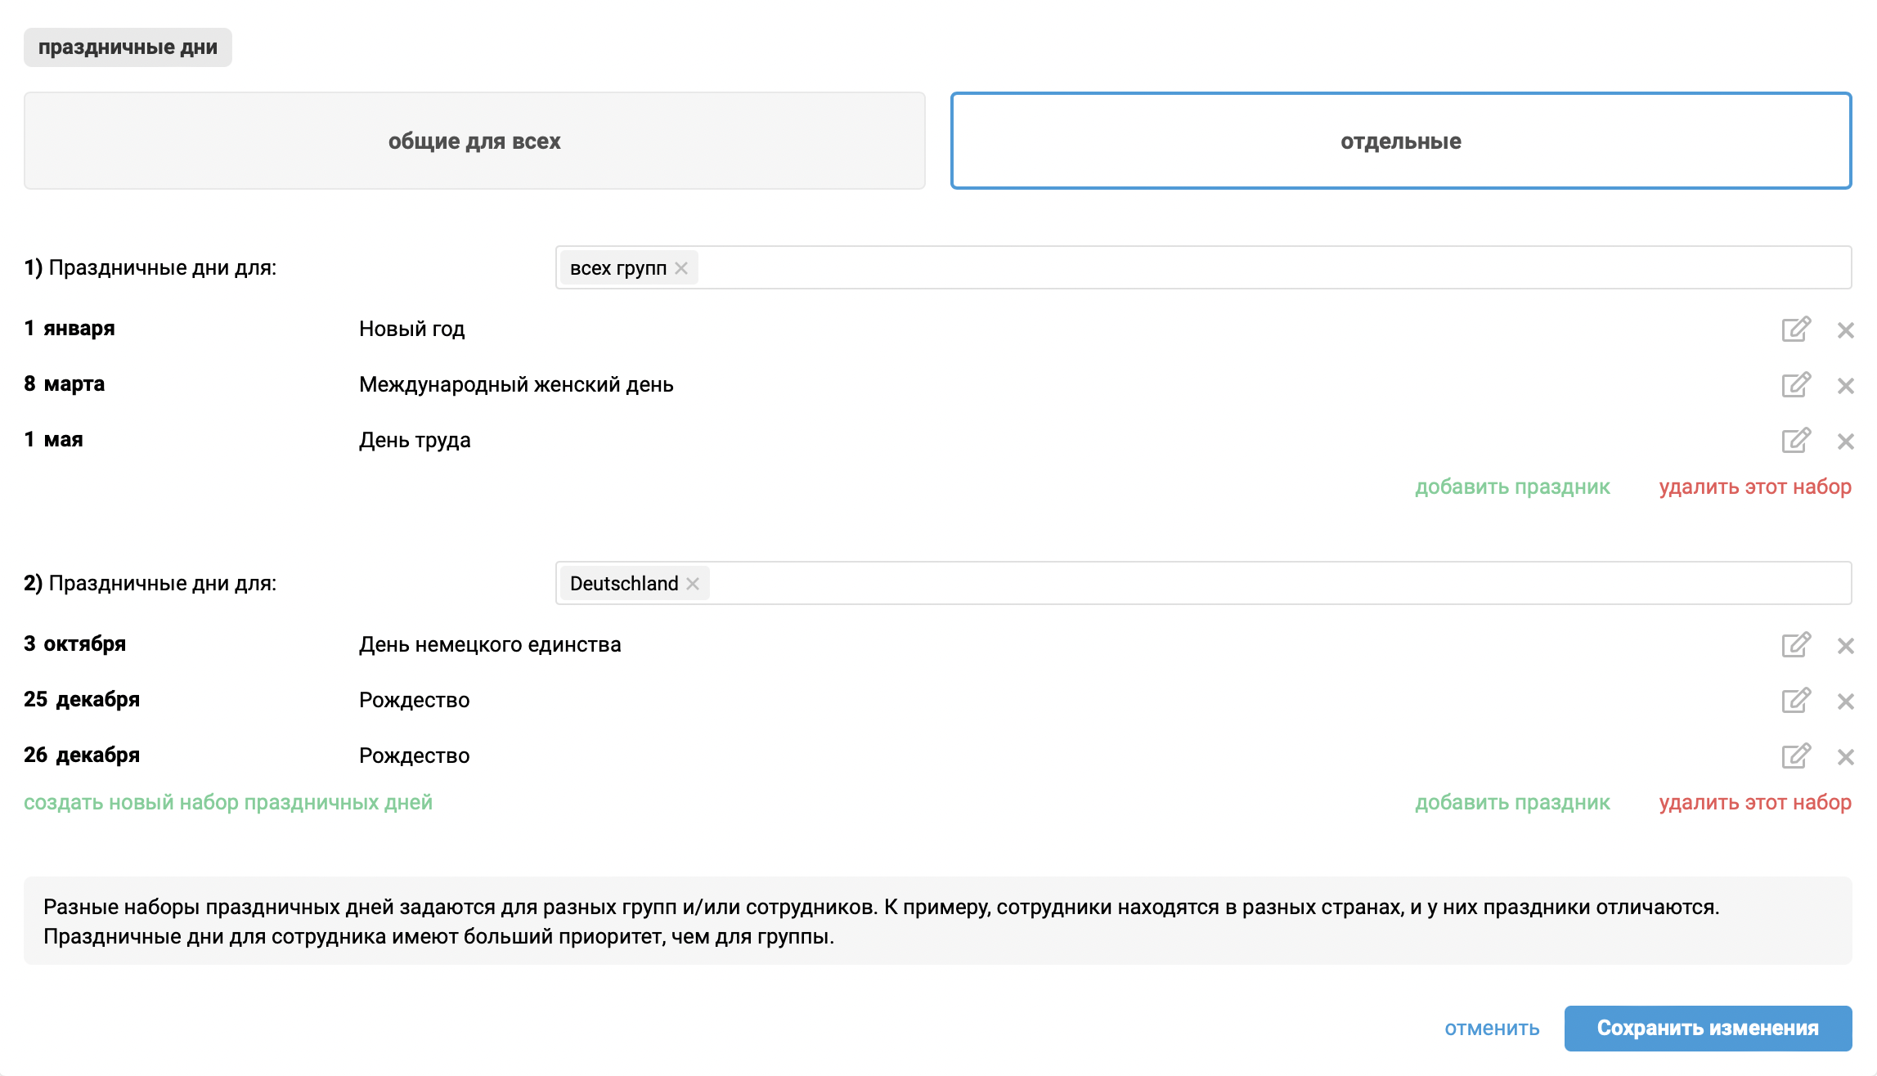Edit the 25 декабря Рождество entry
Viewport: 1877px width, 1076px height.
pos(1795,701)
